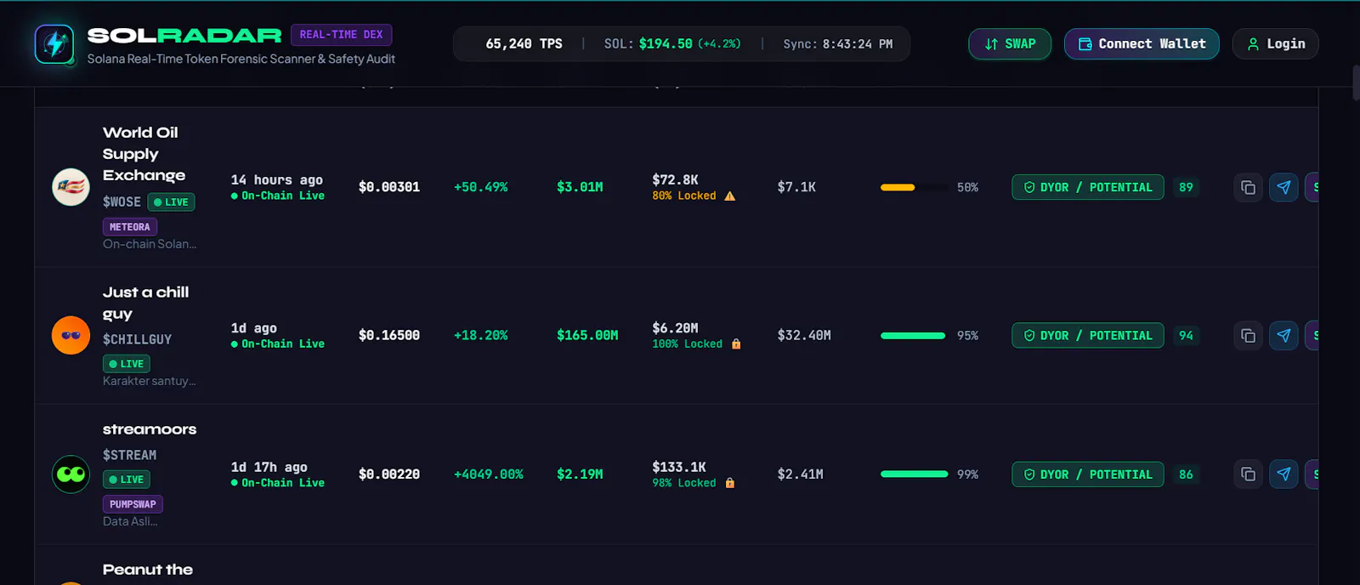Click the SolRadar lightning logo icon

pyautogui.click(x=54, y=43)
